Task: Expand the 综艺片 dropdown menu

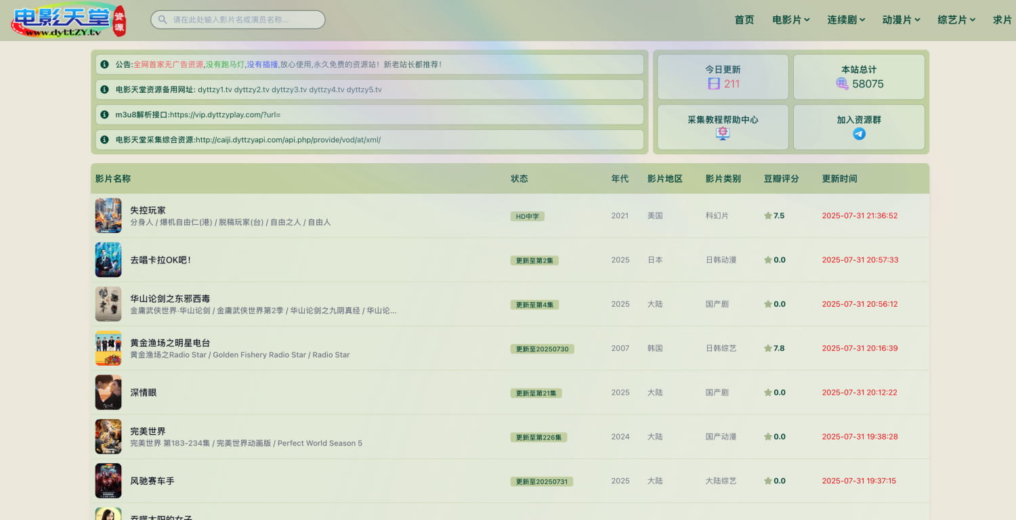Action: [956, 20]
